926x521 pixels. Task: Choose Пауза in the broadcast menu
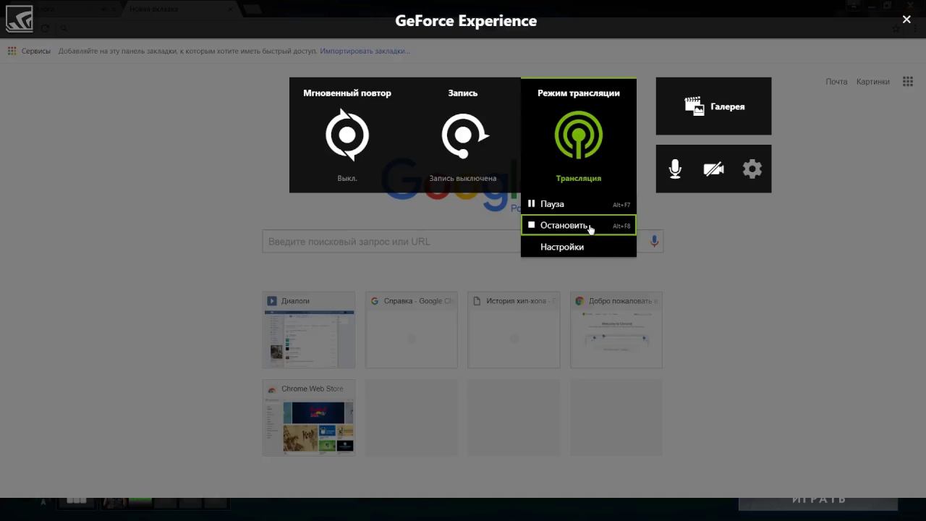[579, 204]
